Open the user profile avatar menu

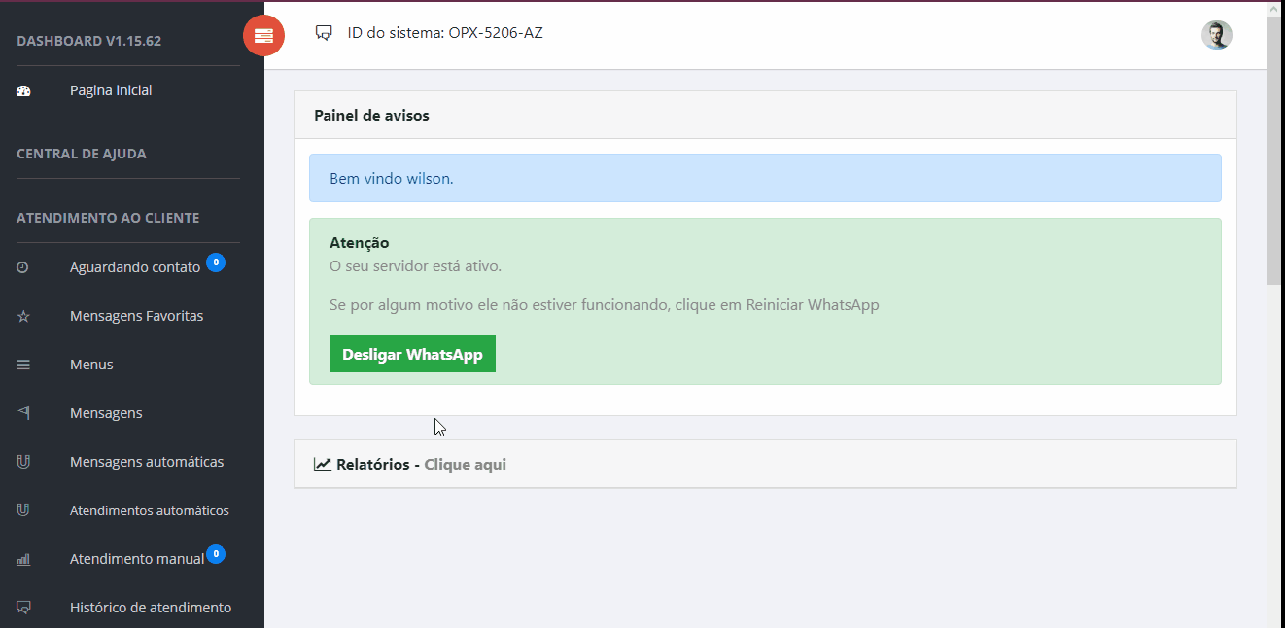[1216, 35]
